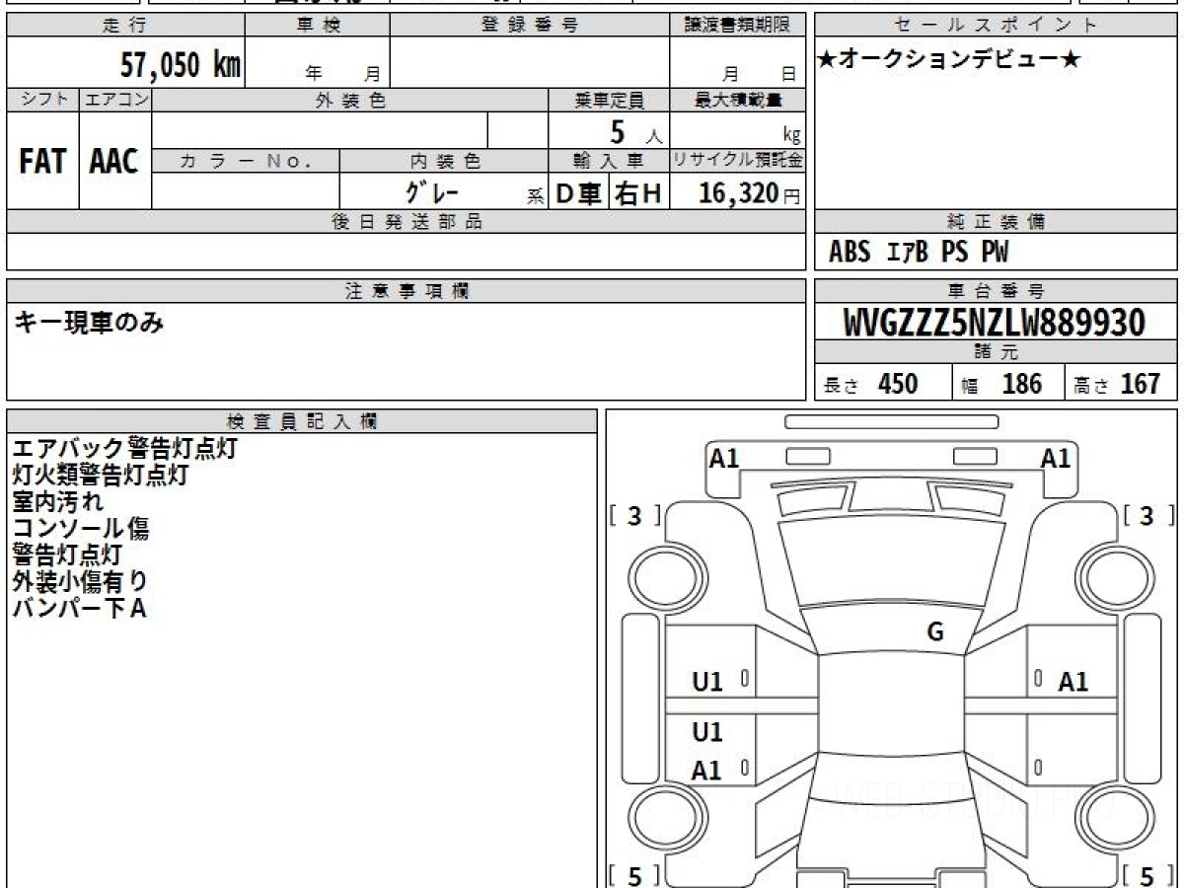Select エアB in the equipment list
This screenshot has width=1184, height=888.
[908, 253]
